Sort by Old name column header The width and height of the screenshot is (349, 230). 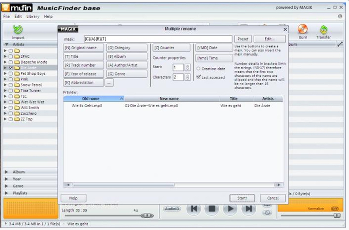[94, 98]
